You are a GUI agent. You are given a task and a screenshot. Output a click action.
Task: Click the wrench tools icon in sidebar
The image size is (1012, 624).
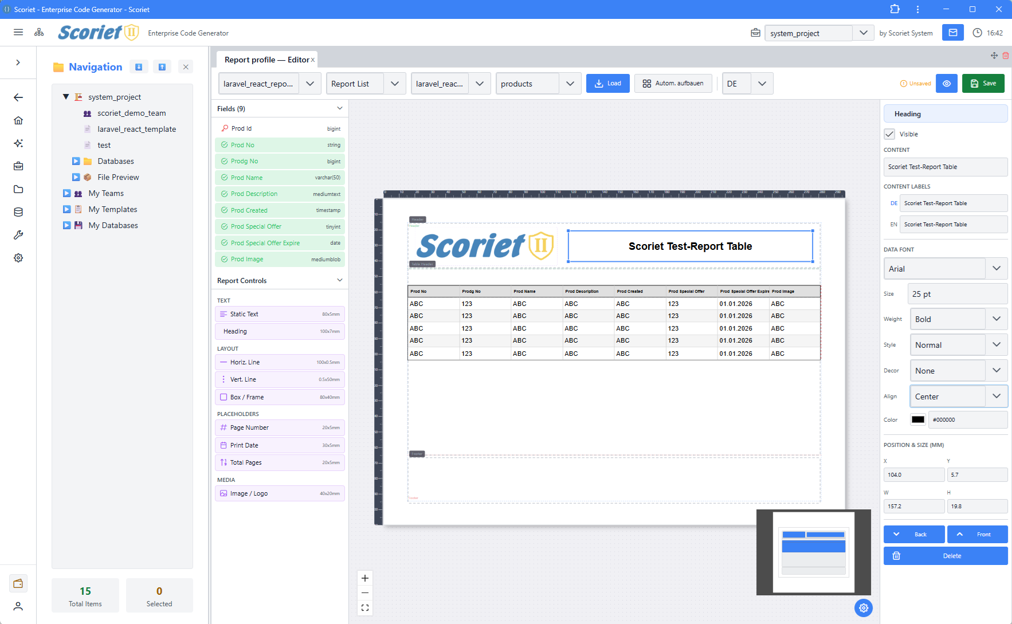pyautogui.click(x=18, y=235)
